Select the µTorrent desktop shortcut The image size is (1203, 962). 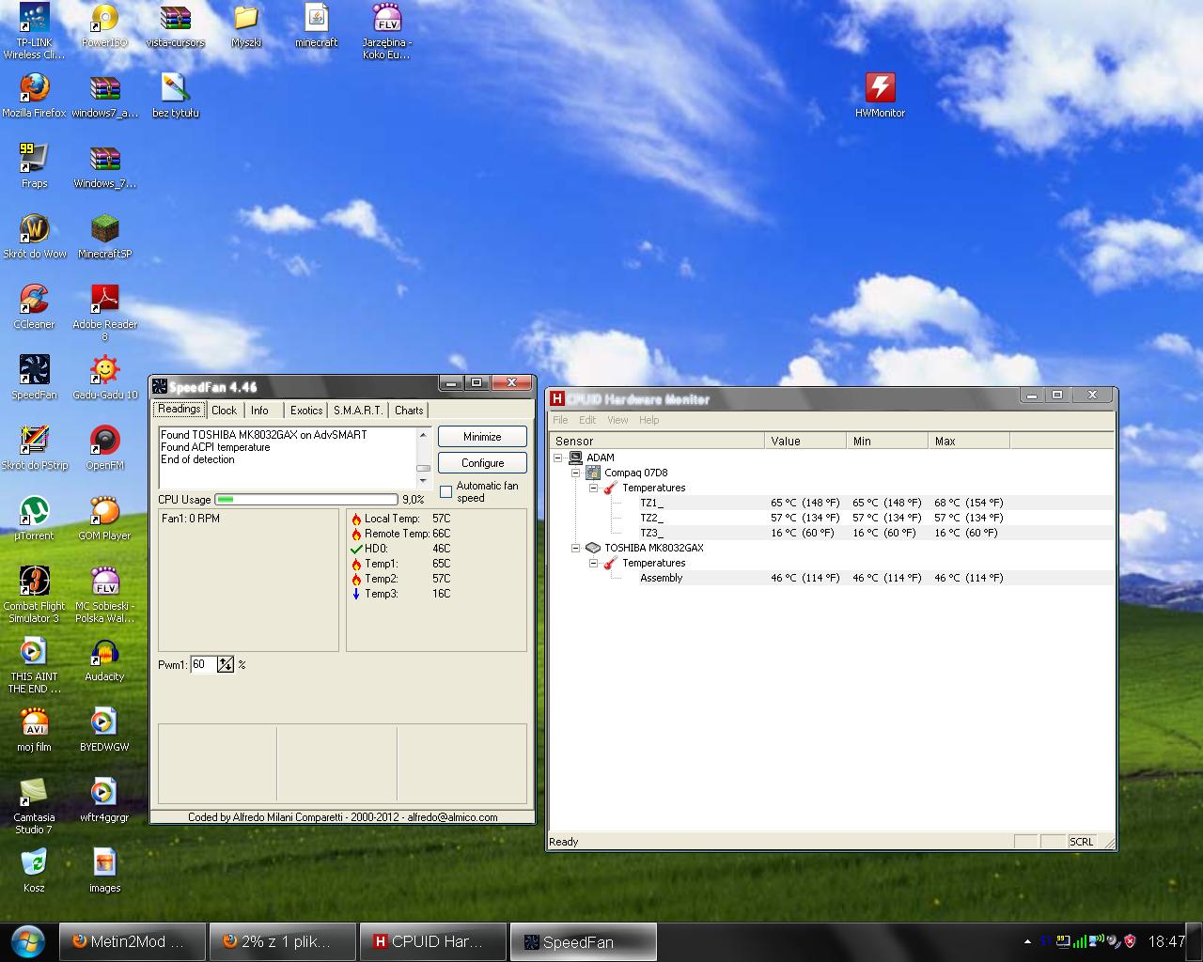tap(35, 519)
